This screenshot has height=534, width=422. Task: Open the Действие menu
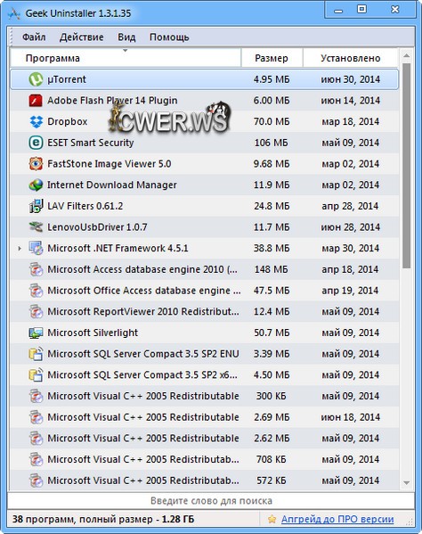pos(82,37)
